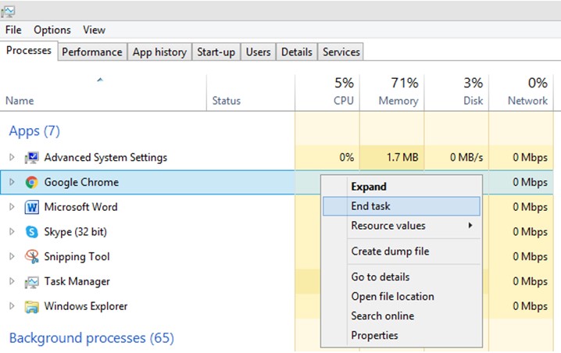Click the 0 MB/s disk value
This screenshot has height=353, width=561.
466,157
